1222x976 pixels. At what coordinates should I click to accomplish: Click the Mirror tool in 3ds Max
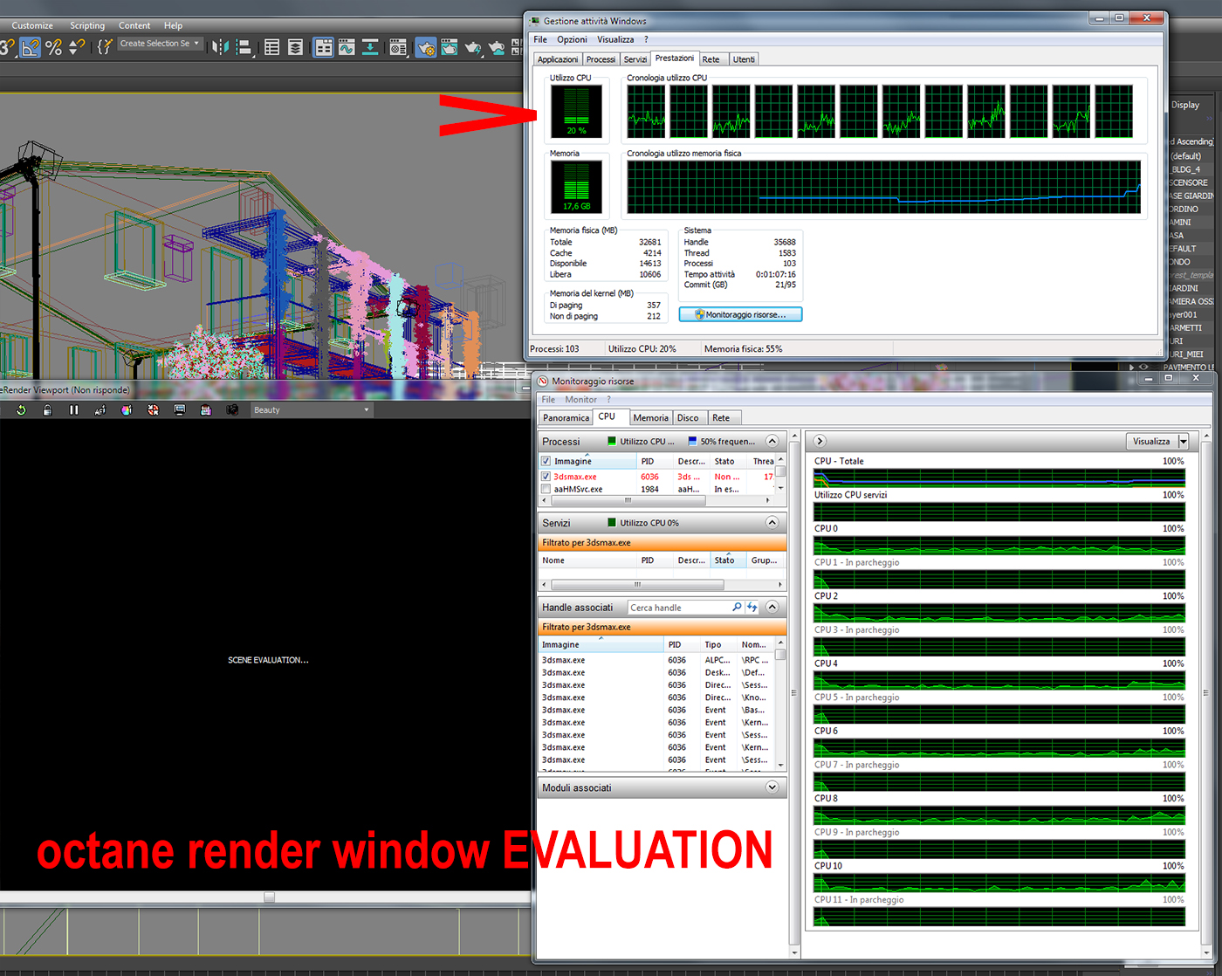click(221, 47)
